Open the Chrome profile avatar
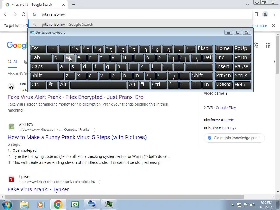Screen dimensions: 280x210 tap(265, 14)
